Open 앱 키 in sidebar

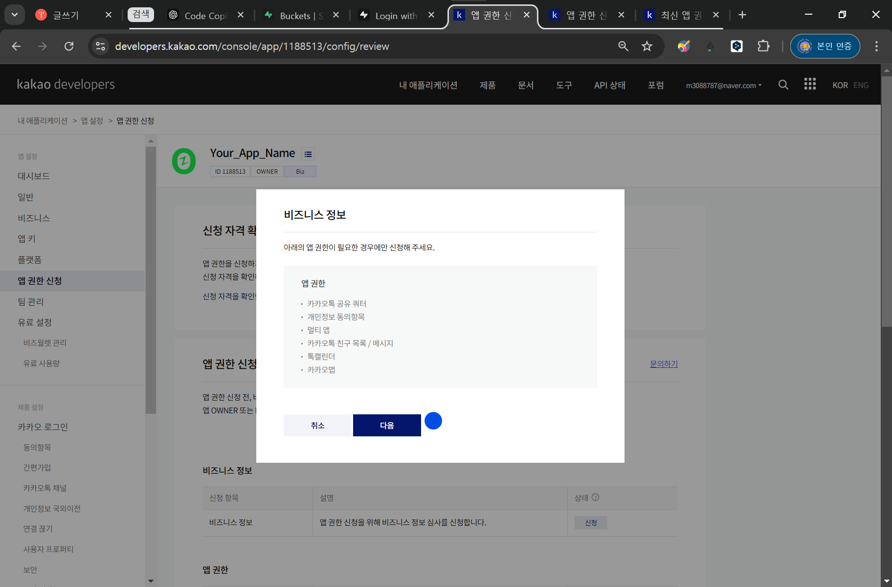coord(26,239)
